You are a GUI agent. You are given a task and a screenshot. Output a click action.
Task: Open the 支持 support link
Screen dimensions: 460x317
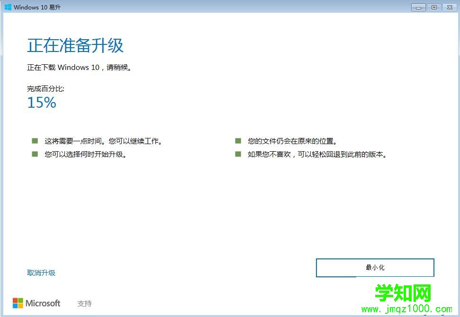[84, 303]
